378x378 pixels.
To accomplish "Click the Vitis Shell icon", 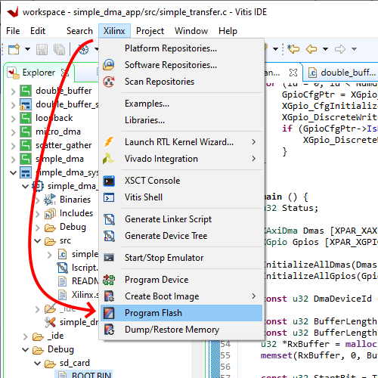I will [109, 197].
